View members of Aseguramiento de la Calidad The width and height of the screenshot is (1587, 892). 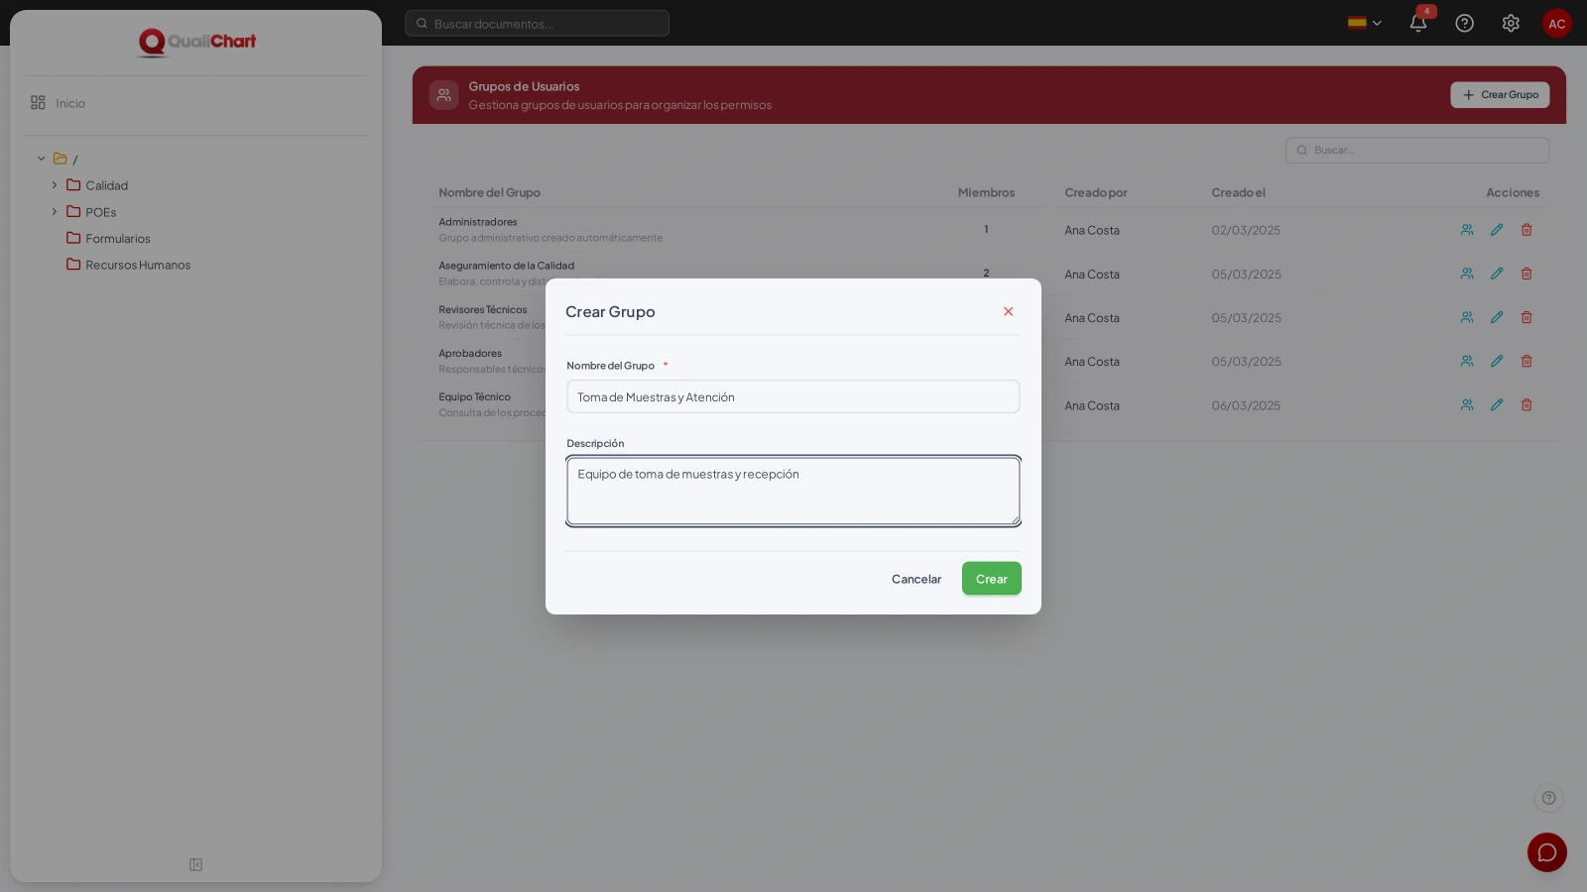(1467, 274)
